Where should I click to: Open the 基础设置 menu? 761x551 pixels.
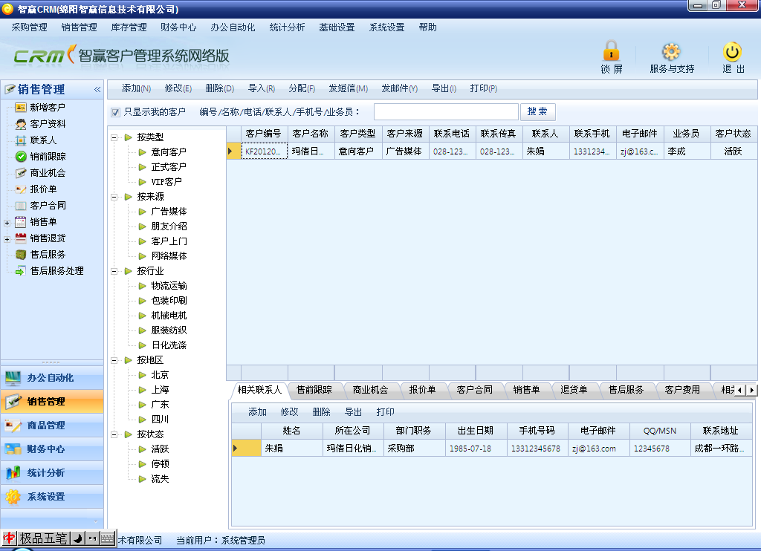337,27
